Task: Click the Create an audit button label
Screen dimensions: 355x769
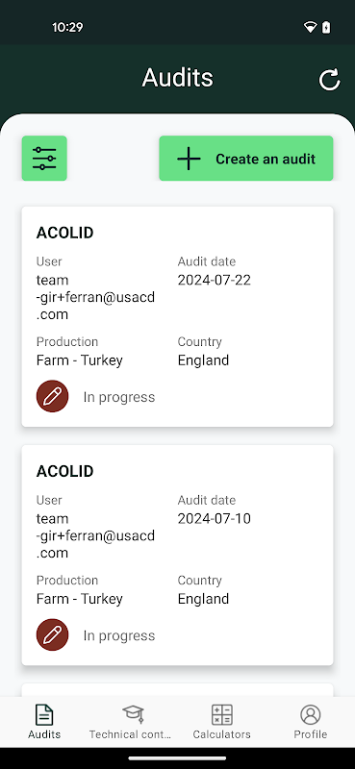Action: (266, 159)
